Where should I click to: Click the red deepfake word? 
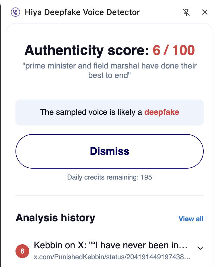[162, 112]
